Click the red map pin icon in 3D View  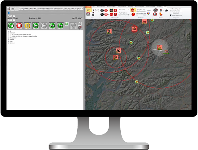161,10
